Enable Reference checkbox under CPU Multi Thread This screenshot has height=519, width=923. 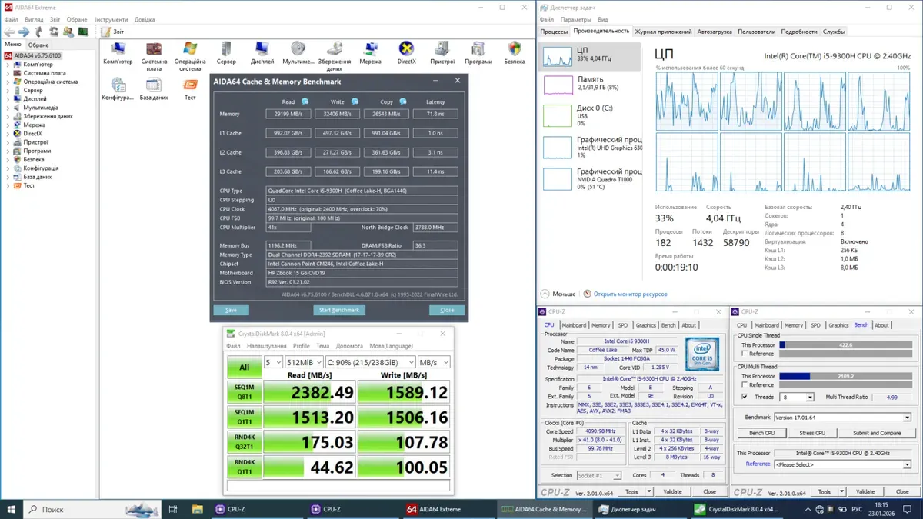744,384
